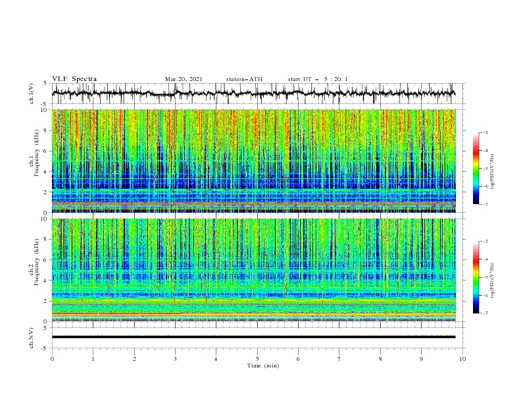Click the ch.2 'Frequency (kHz)' axis label
521x403 pixels.
37,261
